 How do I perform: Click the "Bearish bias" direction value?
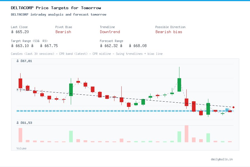[x=169, y=32]
